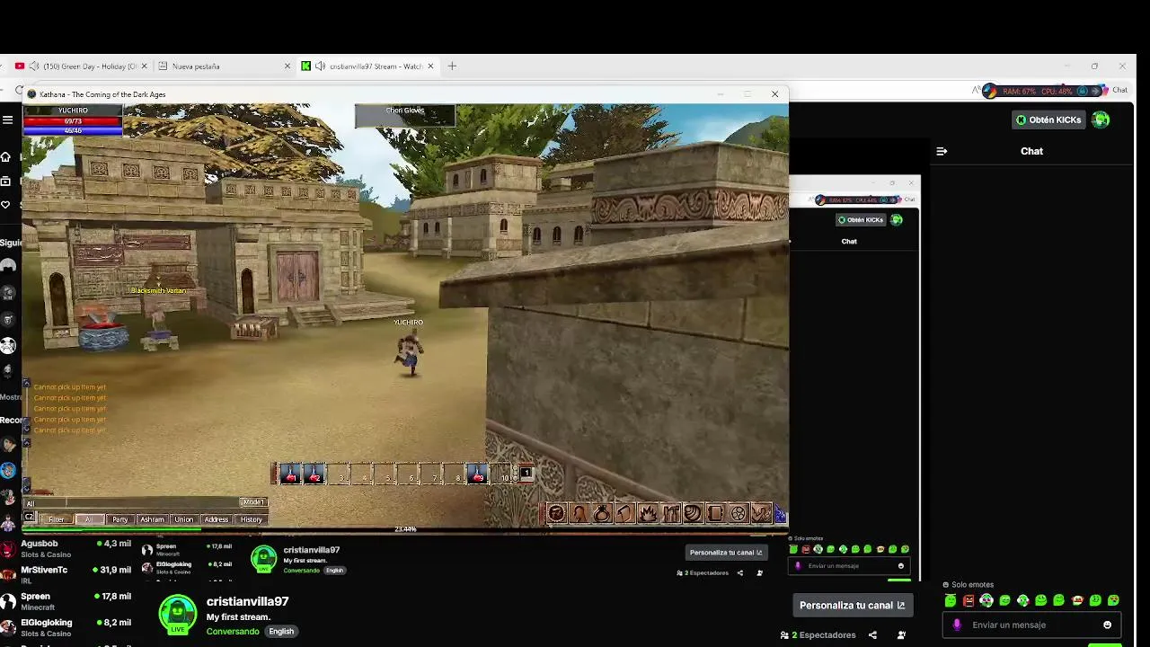The width and height of the screenshot is (1150, 647).
Task: Open Kick sidebar hamburger menu
Action: (7, 120)
